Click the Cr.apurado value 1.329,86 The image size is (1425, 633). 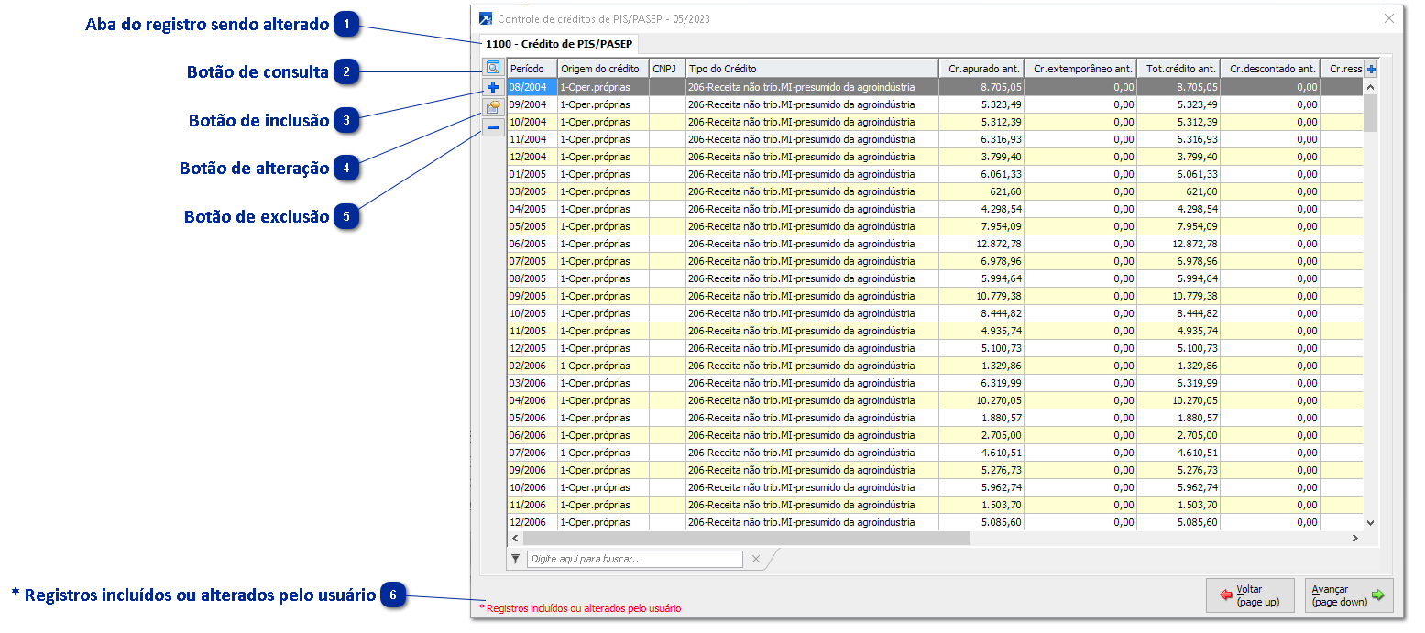(x=1002, y=366)
